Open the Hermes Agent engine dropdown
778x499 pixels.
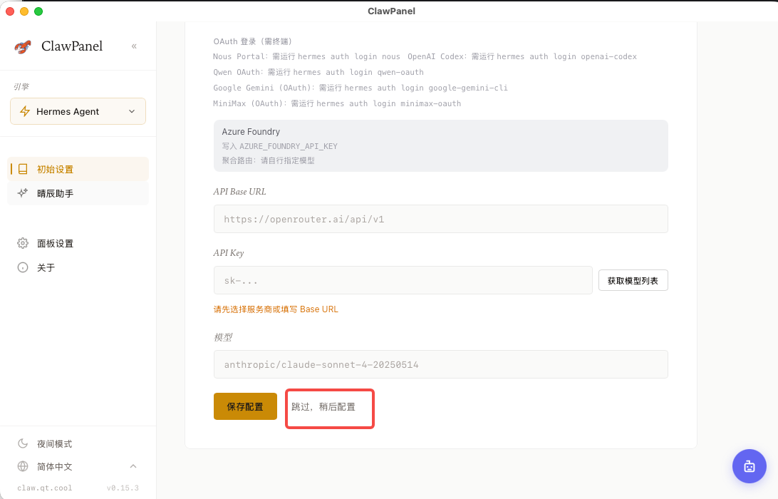pos(78,111)
